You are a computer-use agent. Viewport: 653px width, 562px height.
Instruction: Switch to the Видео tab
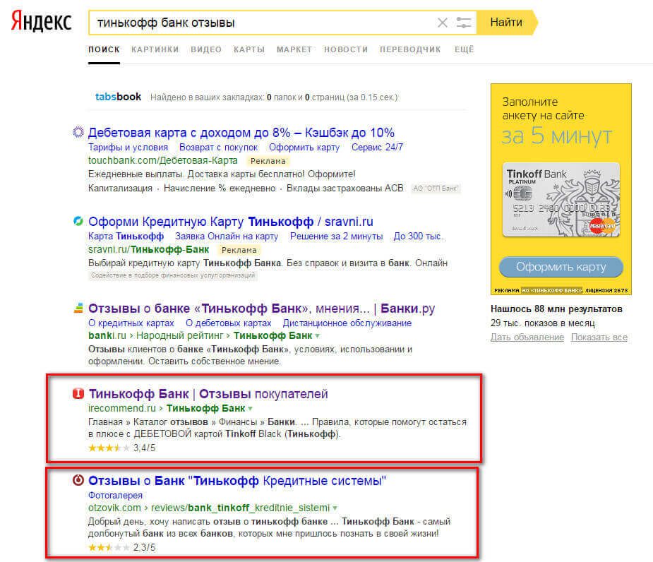(206, 49)
